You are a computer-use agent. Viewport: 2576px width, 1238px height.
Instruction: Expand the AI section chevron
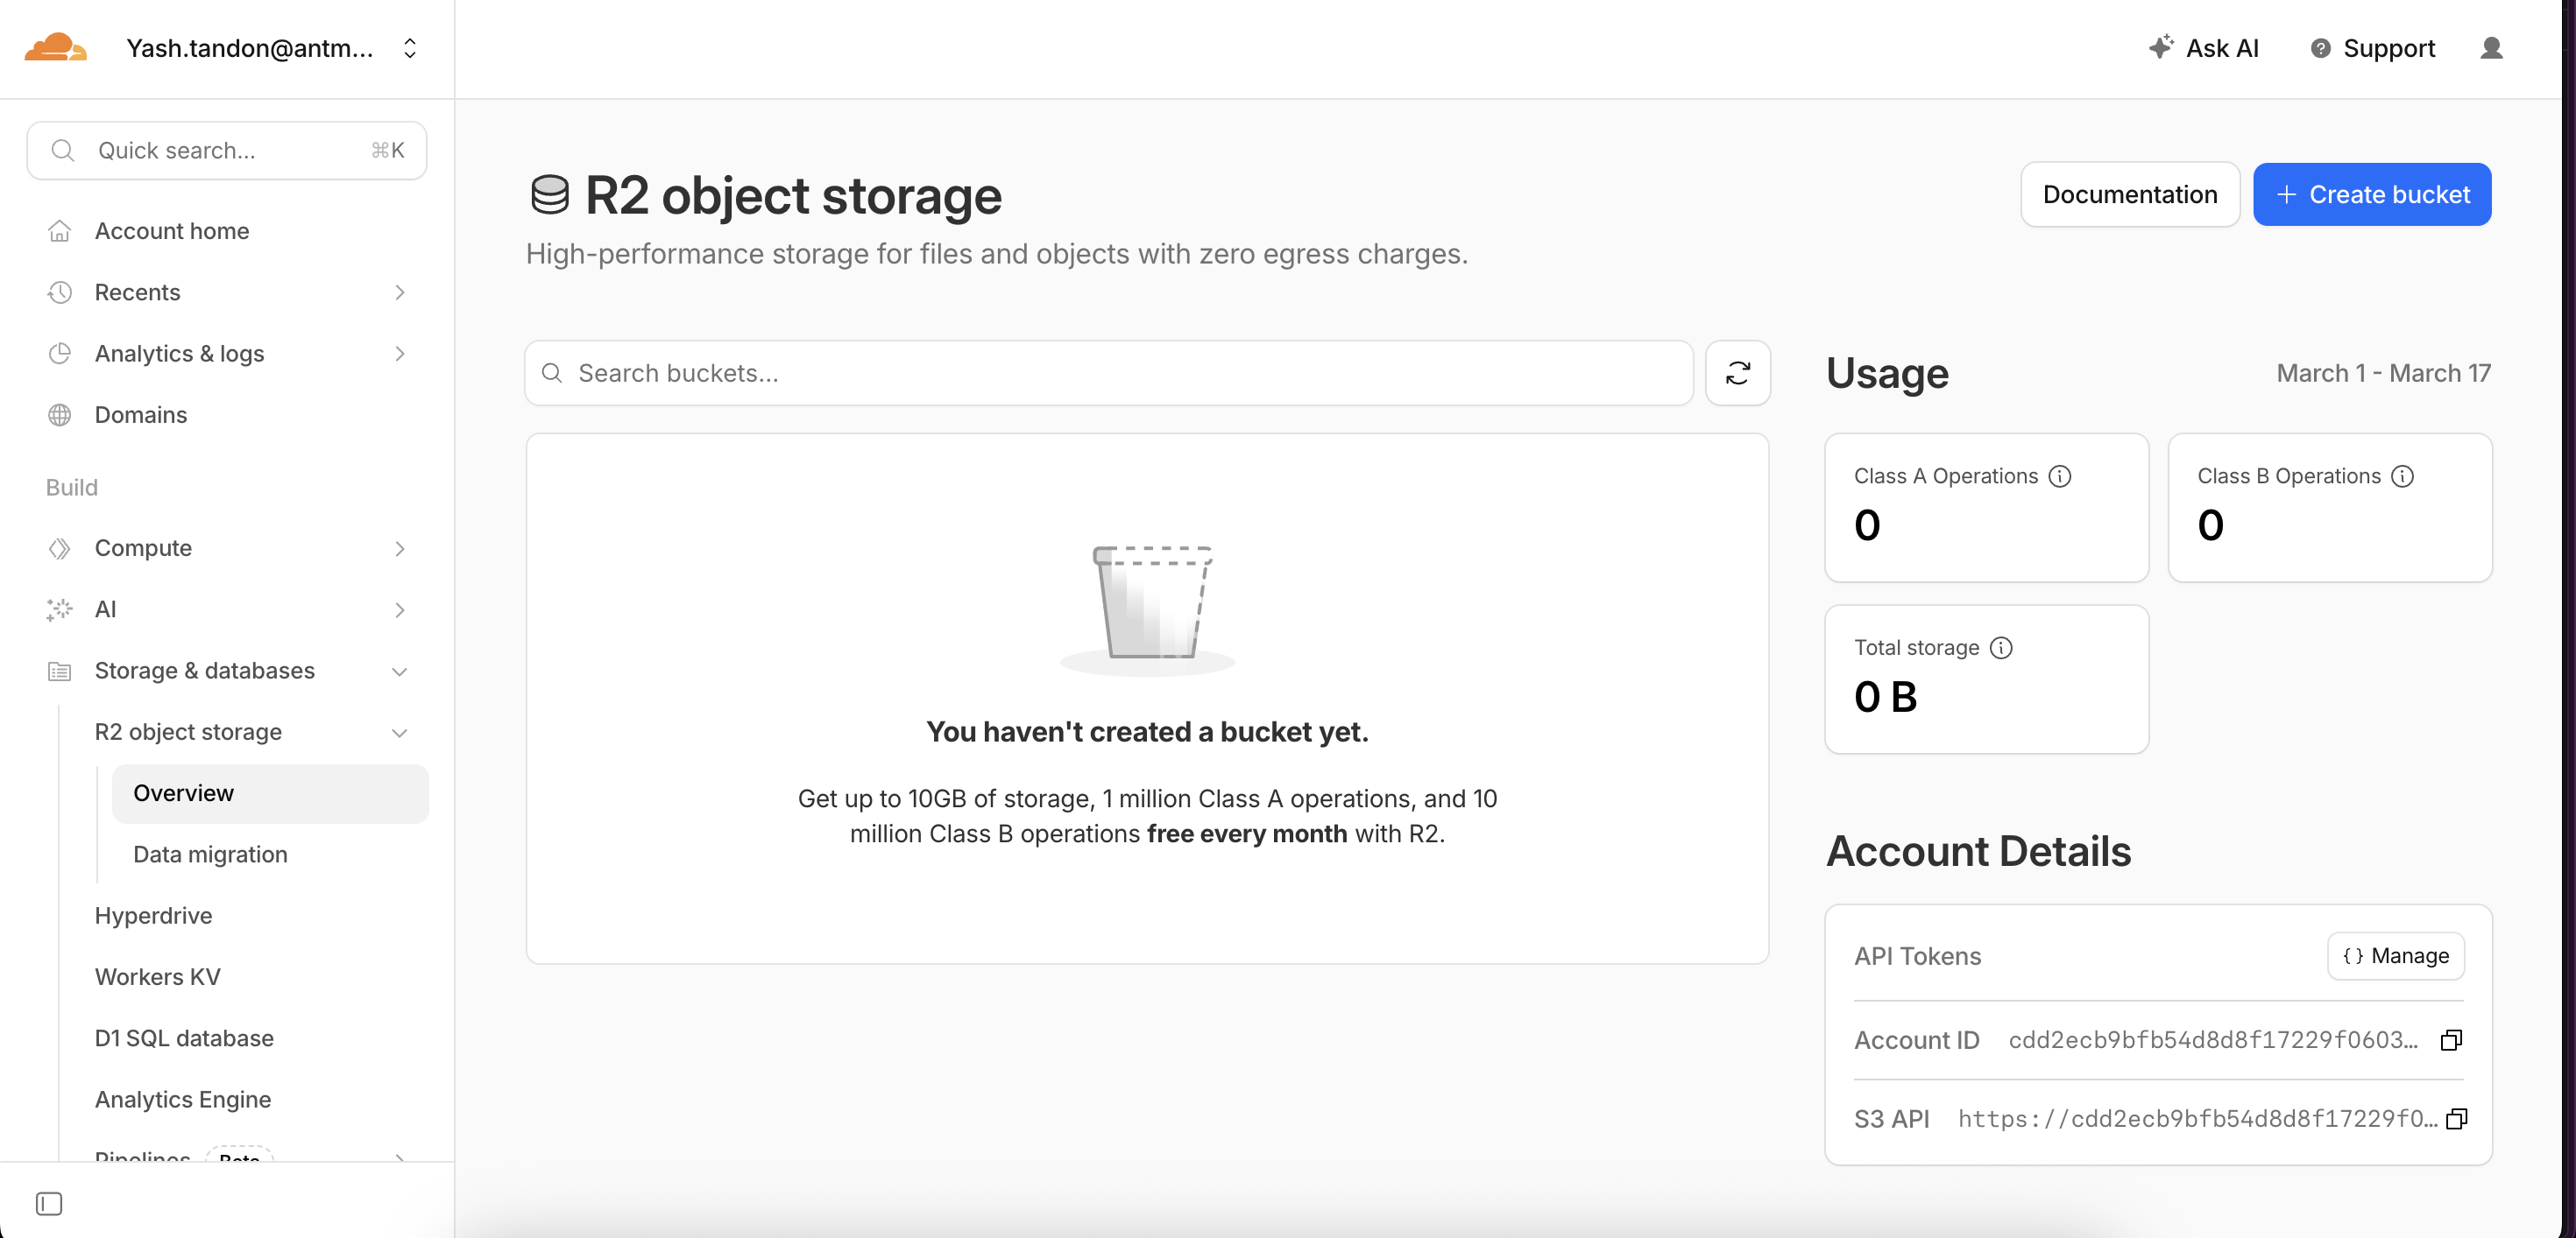pos(400,609)
